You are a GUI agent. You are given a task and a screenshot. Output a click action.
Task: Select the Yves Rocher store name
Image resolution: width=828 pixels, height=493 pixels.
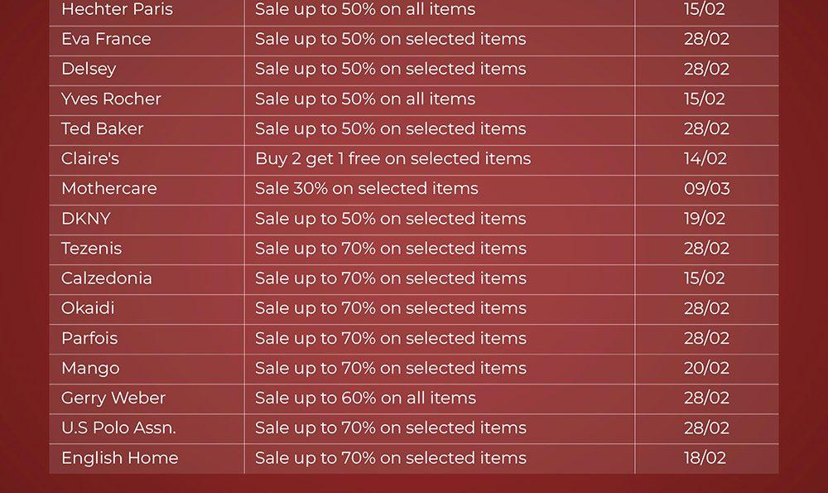pyautogui.click(x=111, y=99)
